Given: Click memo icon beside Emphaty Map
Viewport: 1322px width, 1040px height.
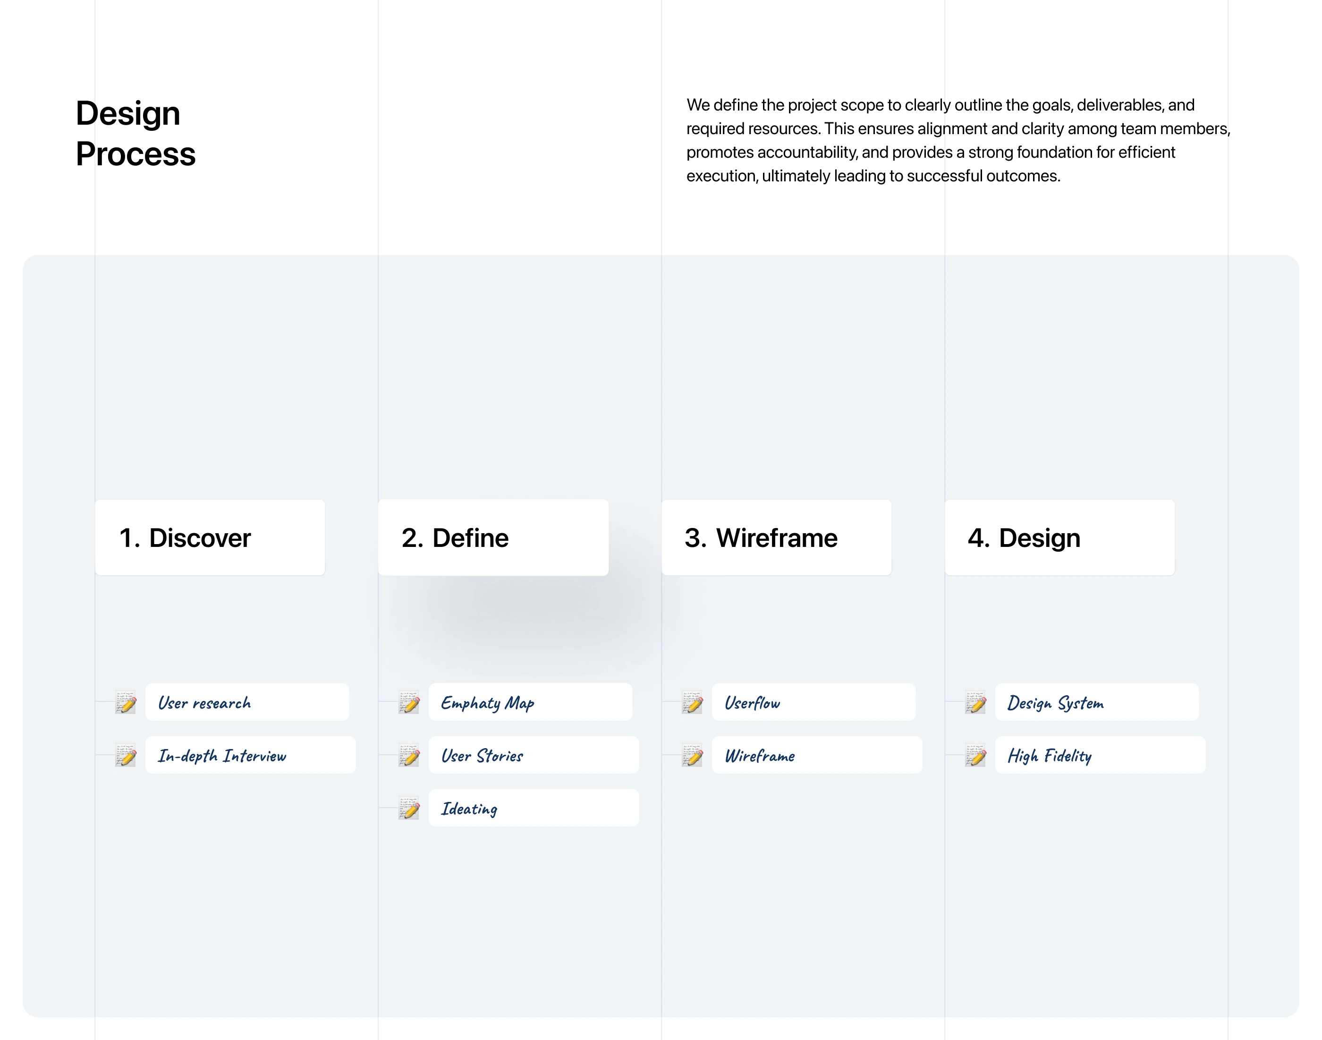Looking at the screenshot, I should [x=409, y=702].
